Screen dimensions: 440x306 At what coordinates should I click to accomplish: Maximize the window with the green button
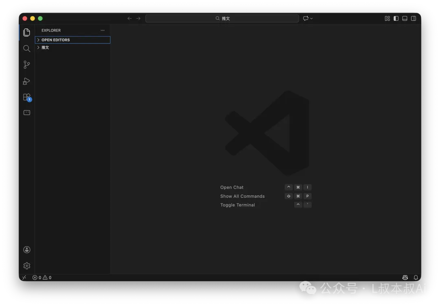click(40, 18)
